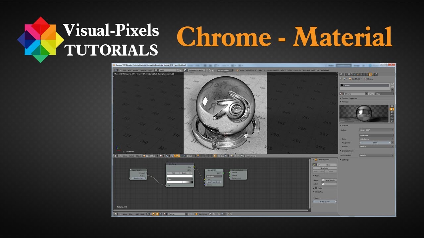Open the Cycles Render engine dropdown
This screenshot has height=238, width=424.
coord(225,70)
